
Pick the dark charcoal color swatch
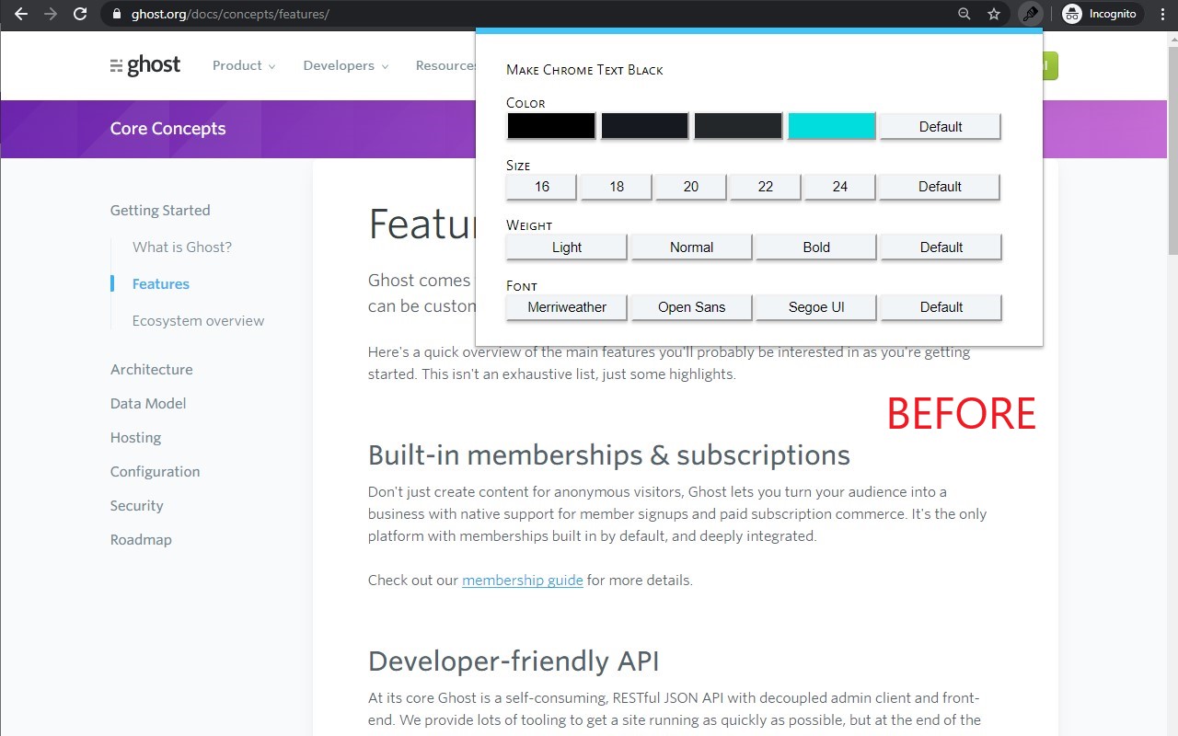tap(738, 126)
